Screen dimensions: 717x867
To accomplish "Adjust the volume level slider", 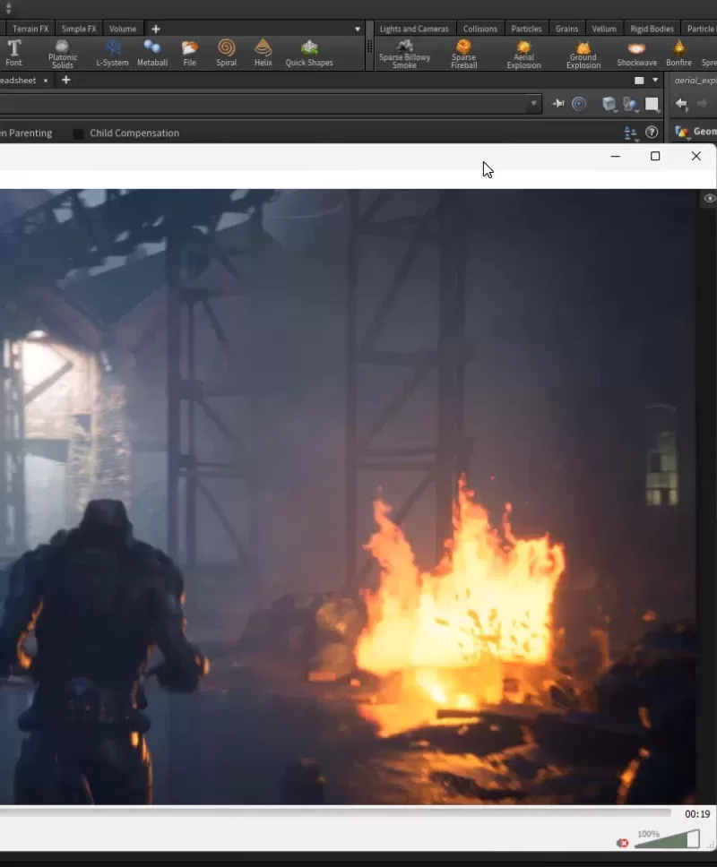I will tap(667, 839).
